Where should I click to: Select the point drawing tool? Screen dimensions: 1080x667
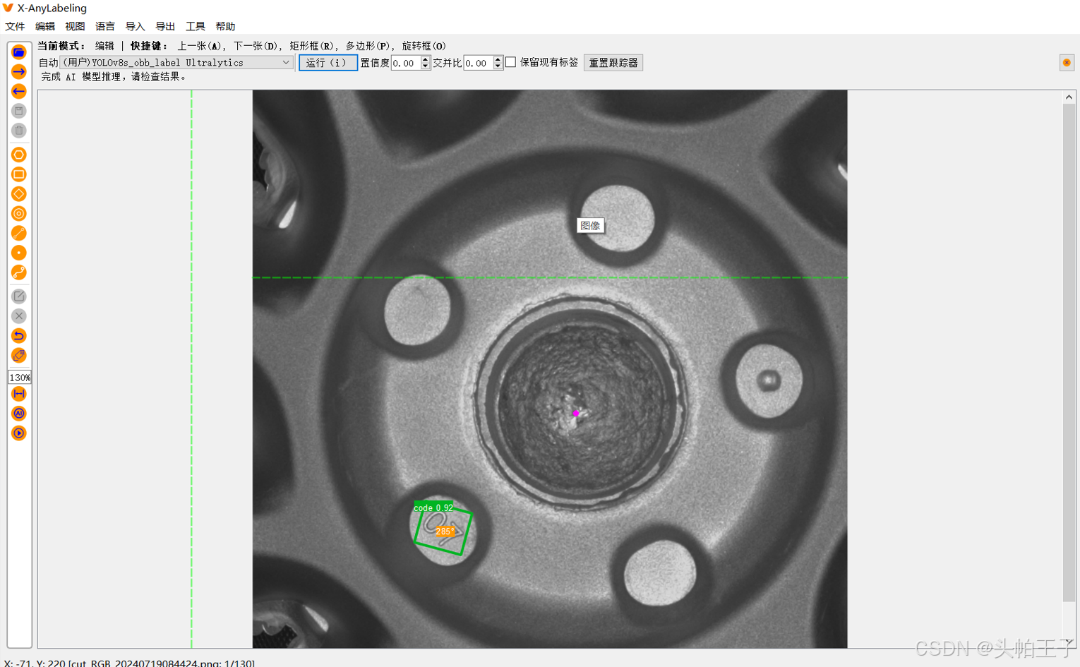tap(19, 253)
